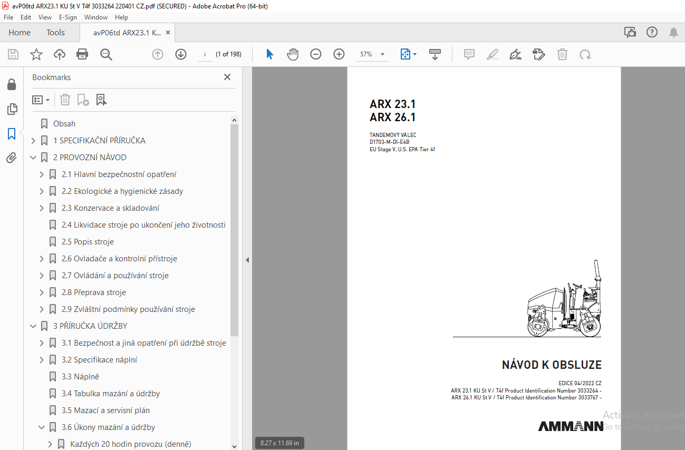
Task: Open the Window menu
Action: pos(96,17)
